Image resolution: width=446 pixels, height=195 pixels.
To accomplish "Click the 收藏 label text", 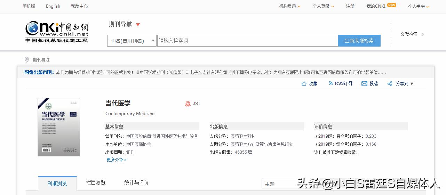I will [x=313, y=84].
